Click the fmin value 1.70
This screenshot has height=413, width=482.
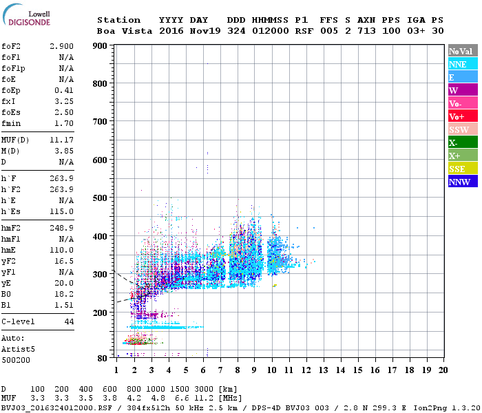click(x=64, y=123)
